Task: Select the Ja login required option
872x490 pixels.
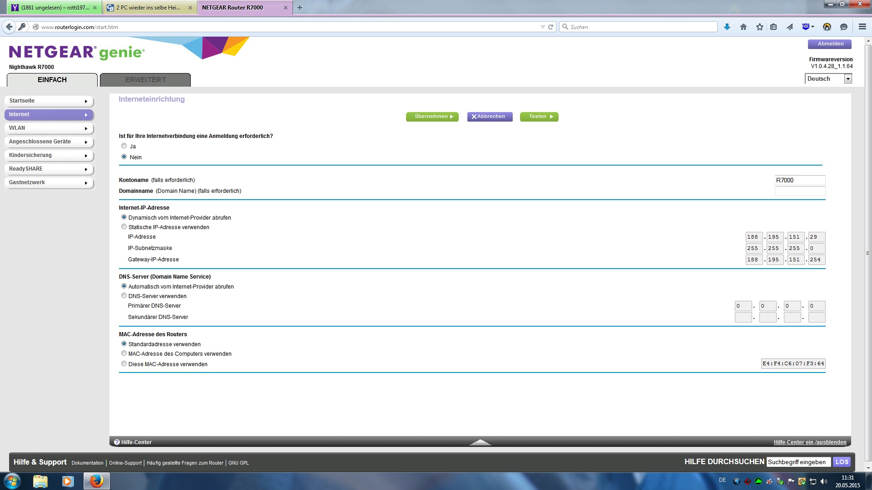Action: tap(124, 146)
